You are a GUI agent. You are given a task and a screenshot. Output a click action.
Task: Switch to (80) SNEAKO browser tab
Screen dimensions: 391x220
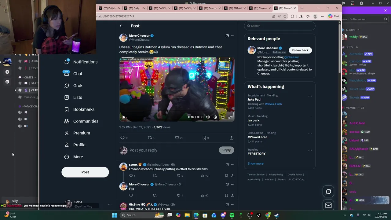pyautogui.click(x=234, y=8)
